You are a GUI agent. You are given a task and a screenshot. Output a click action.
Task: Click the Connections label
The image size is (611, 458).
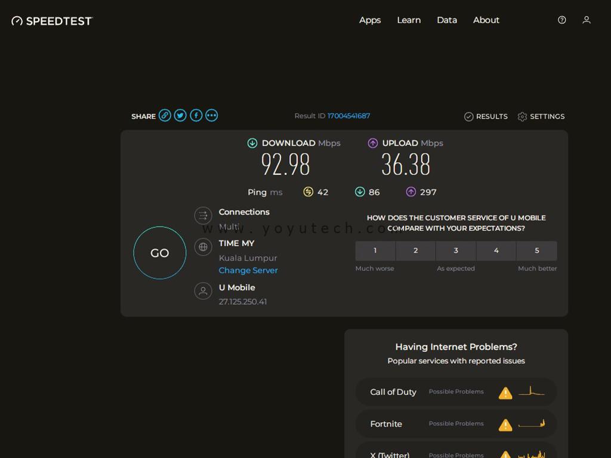point(244,212)
